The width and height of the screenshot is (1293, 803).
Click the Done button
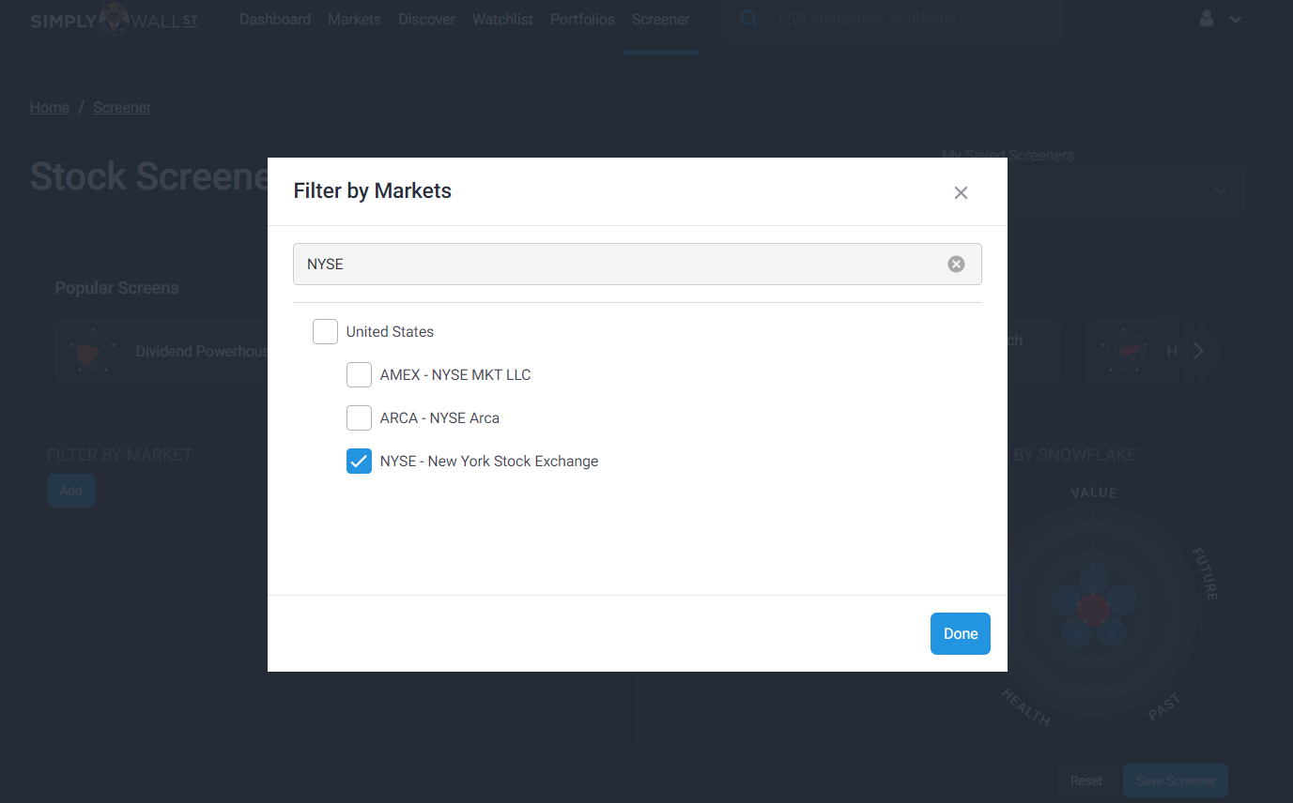(x=961, y=634)
